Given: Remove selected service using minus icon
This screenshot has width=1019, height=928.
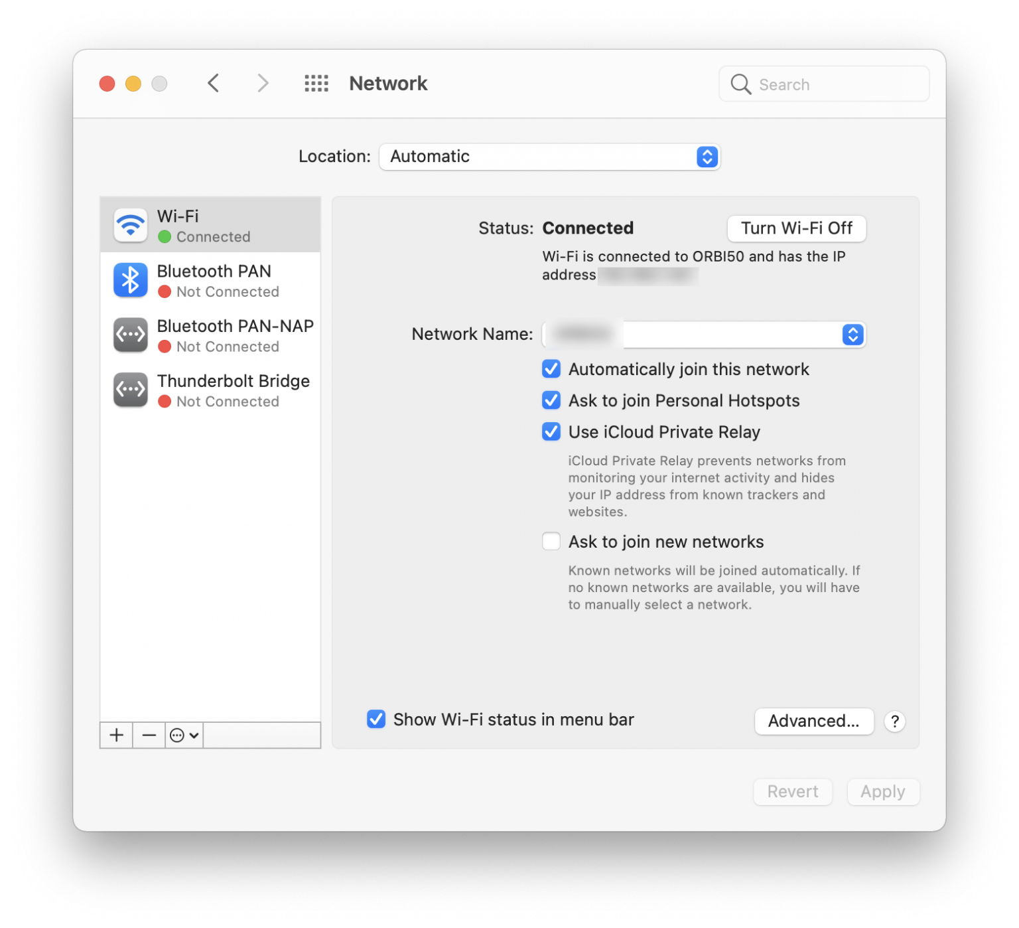Looking at the screenshot, I should point(149,735).
